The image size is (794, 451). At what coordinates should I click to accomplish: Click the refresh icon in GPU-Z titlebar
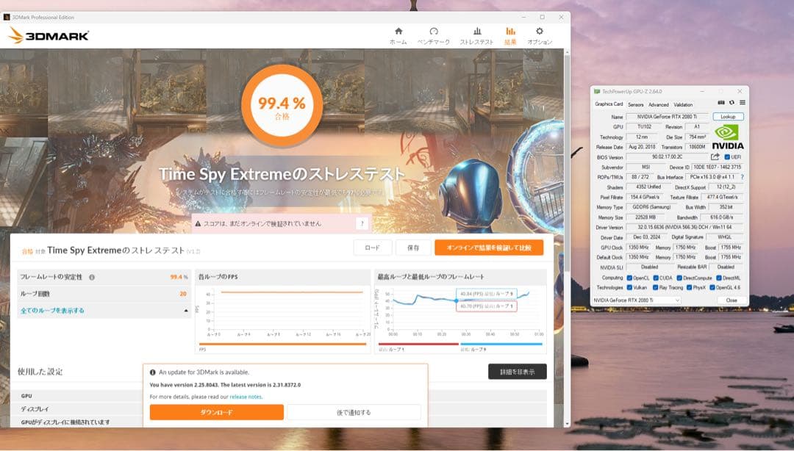coord(731,103)
